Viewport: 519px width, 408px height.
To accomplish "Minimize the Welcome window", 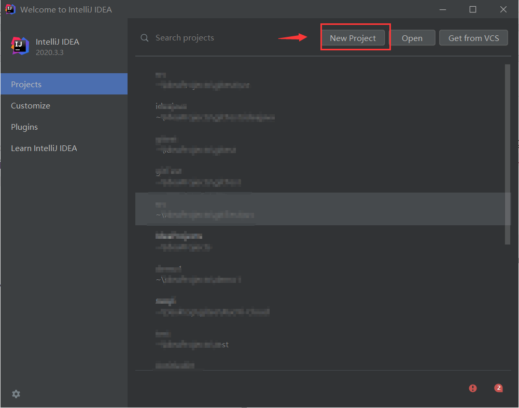I will click(443, 9).
